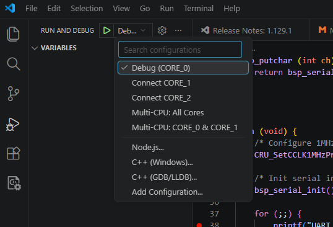Click line number 37 in editor gutter
This screenshot has width=333, height=227.
coord(214,213)
